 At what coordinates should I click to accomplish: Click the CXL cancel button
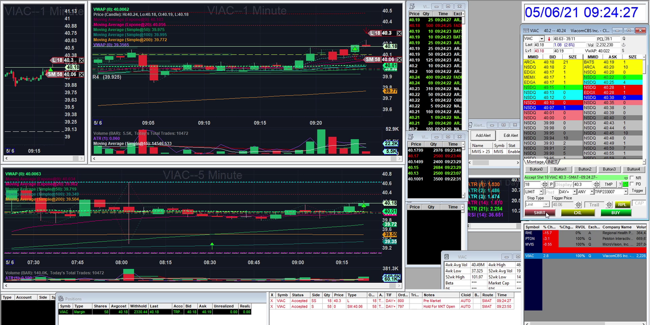[577, 213]
